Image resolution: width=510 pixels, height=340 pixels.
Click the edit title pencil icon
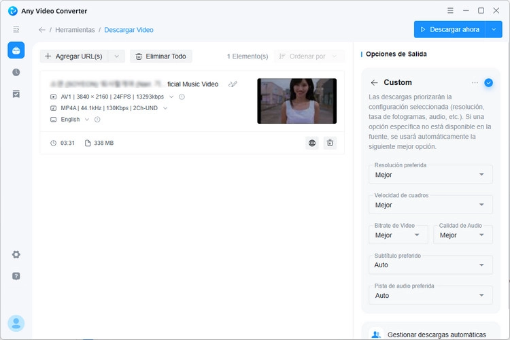coord(233,84)
